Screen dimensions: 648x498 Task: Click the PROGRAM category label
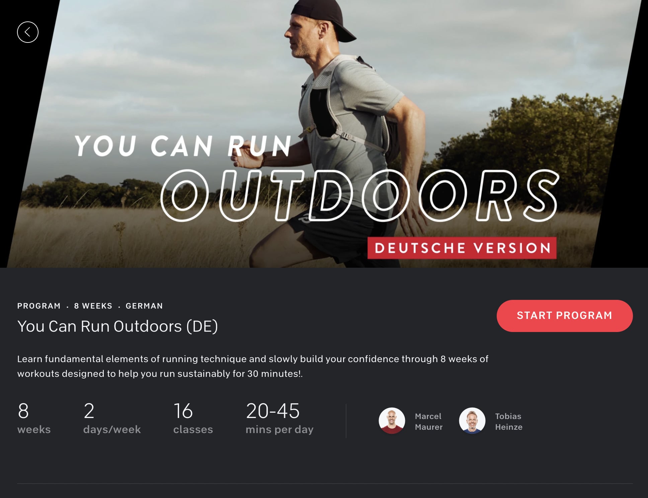pyautogui.click(x=39, y=306)
